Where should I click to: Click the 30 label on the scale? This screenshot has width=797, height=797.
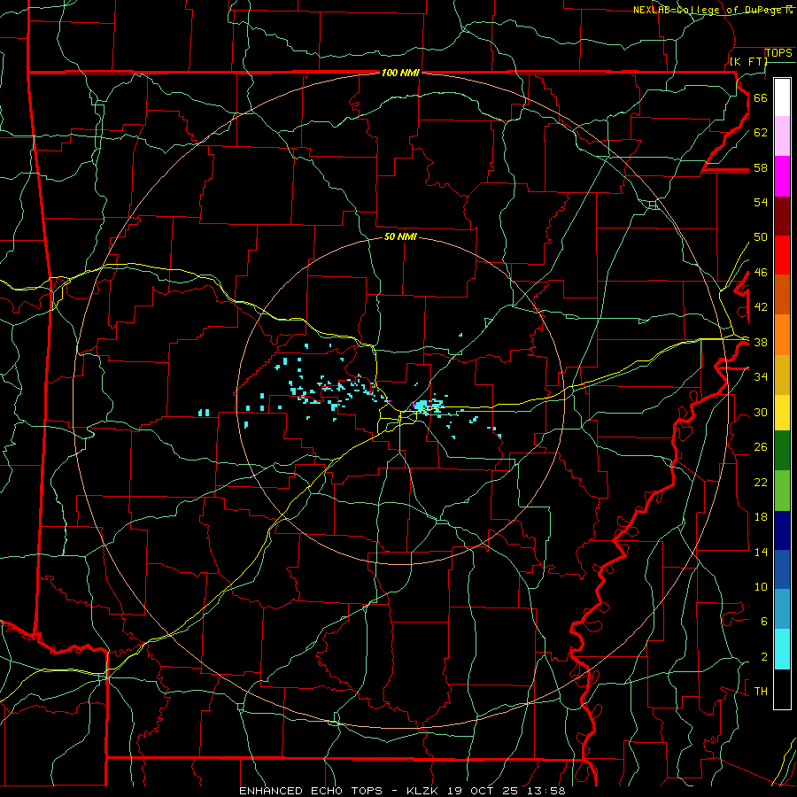(x=761, y=412)
